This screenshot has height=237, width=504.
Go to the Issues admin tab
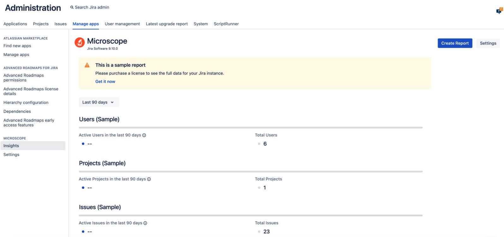click(61, 24)
